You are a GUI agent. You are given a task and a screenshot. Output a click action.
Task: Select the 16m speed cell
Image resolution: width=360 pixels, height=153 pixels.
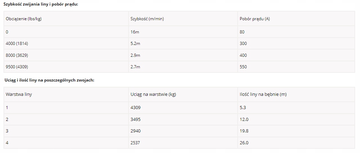[x=135, y=32]
